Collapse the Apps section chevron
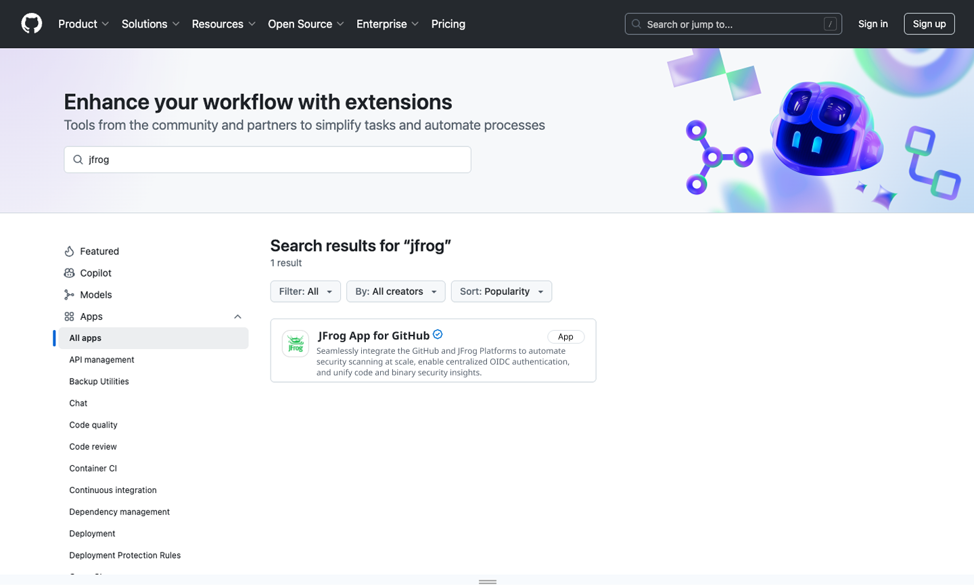 237,317
